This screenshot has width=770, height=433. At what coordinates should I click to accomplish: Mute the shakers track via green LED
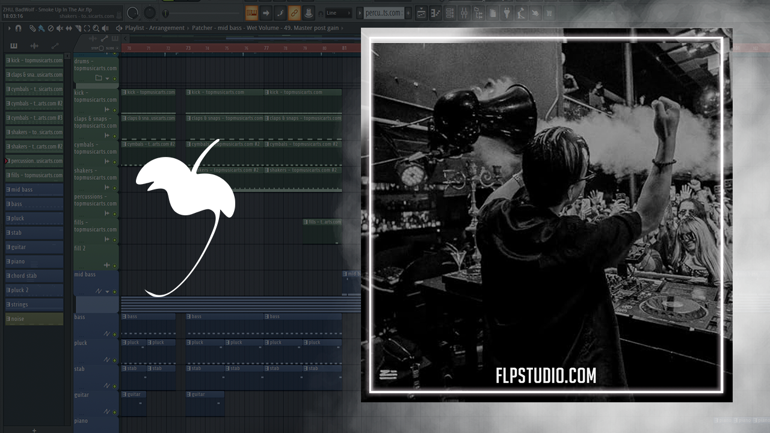tap(114, 188)
